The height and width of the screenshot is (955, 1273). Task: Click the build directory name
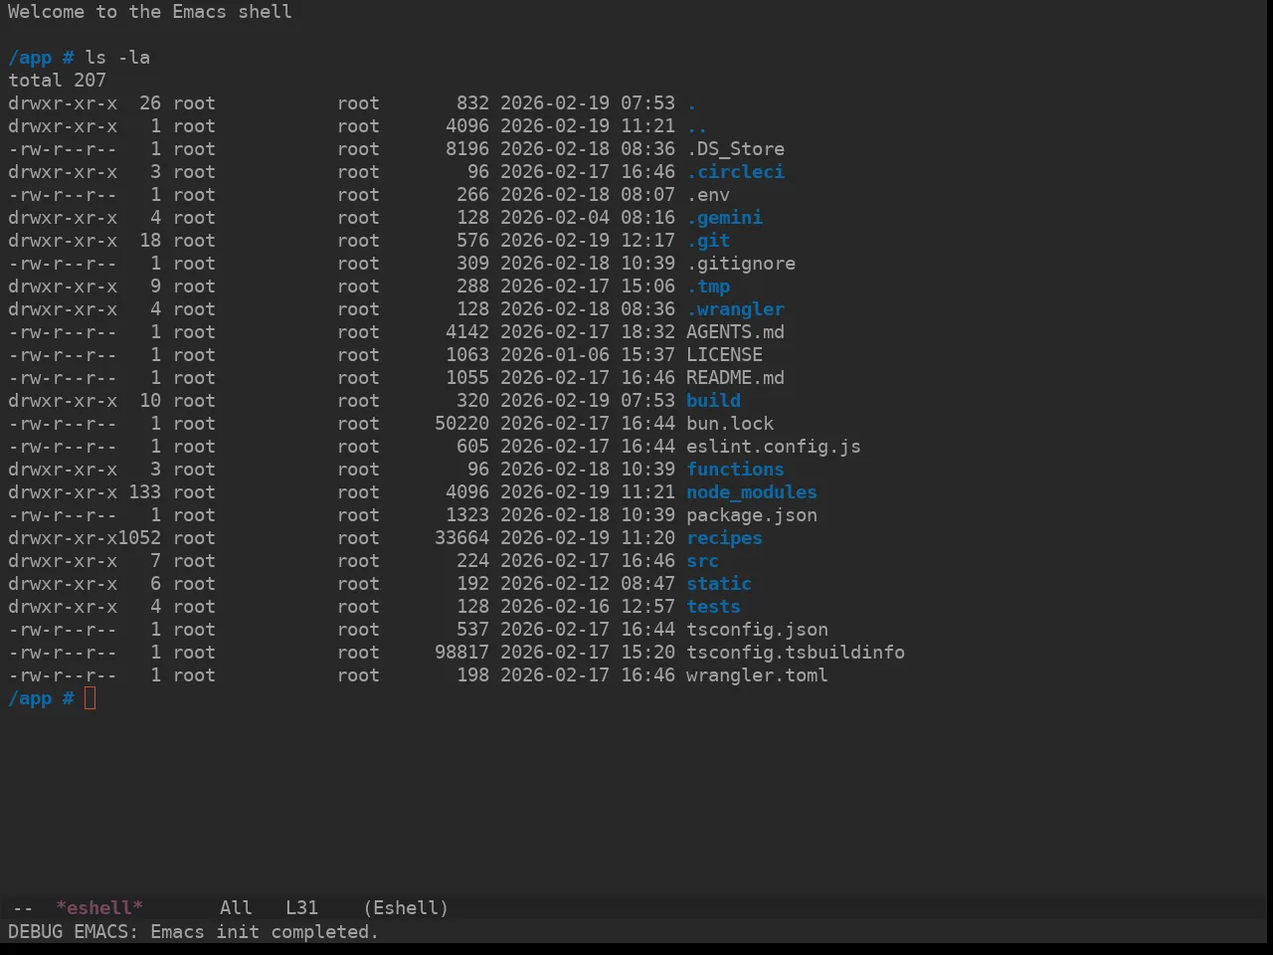pyautogui.click(x=714, y=401)
